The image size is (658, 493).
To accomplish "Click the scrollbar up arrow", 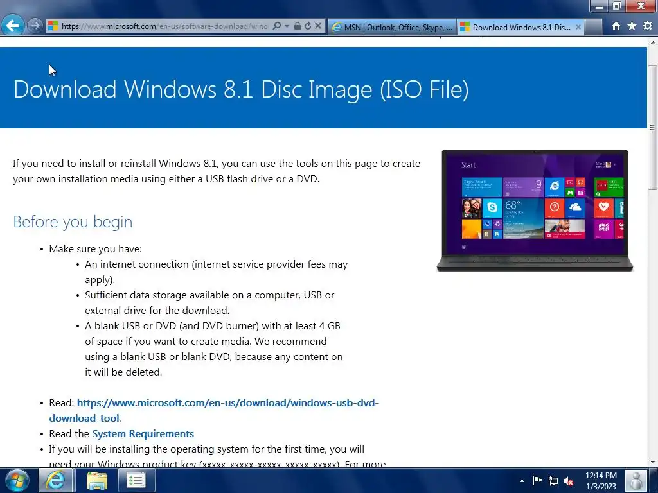I will (x=653, y=42).
